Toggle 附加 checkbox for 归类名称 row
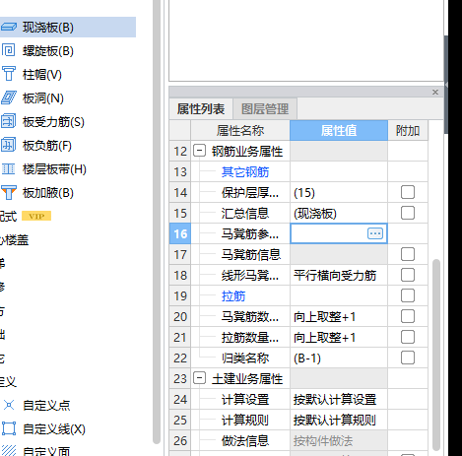The height and width of the screenshot is (456, 462). pyautogui.click(x=408, y=358)
